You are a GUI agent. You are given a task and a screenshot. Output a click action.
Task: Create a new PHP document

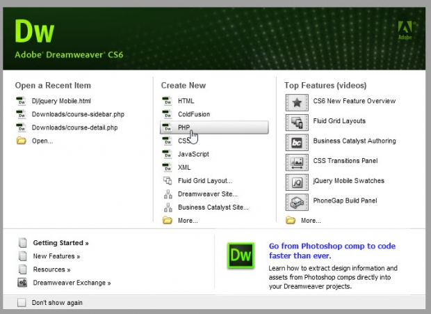214,127
